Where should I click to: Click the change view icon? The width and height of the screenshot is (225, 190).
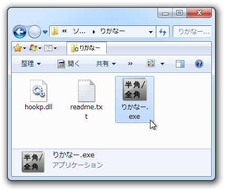pyautogui.click(x=151, y=63)
